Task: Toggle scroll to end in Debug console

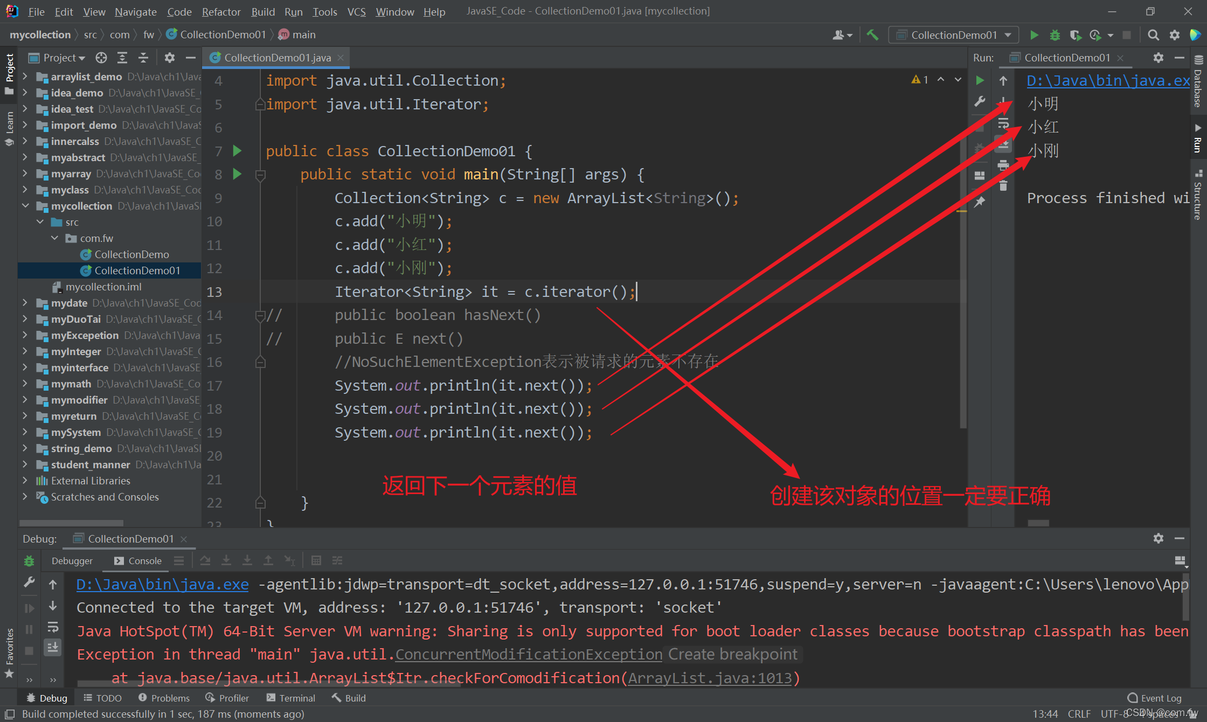Action: [x=53, y=647]
